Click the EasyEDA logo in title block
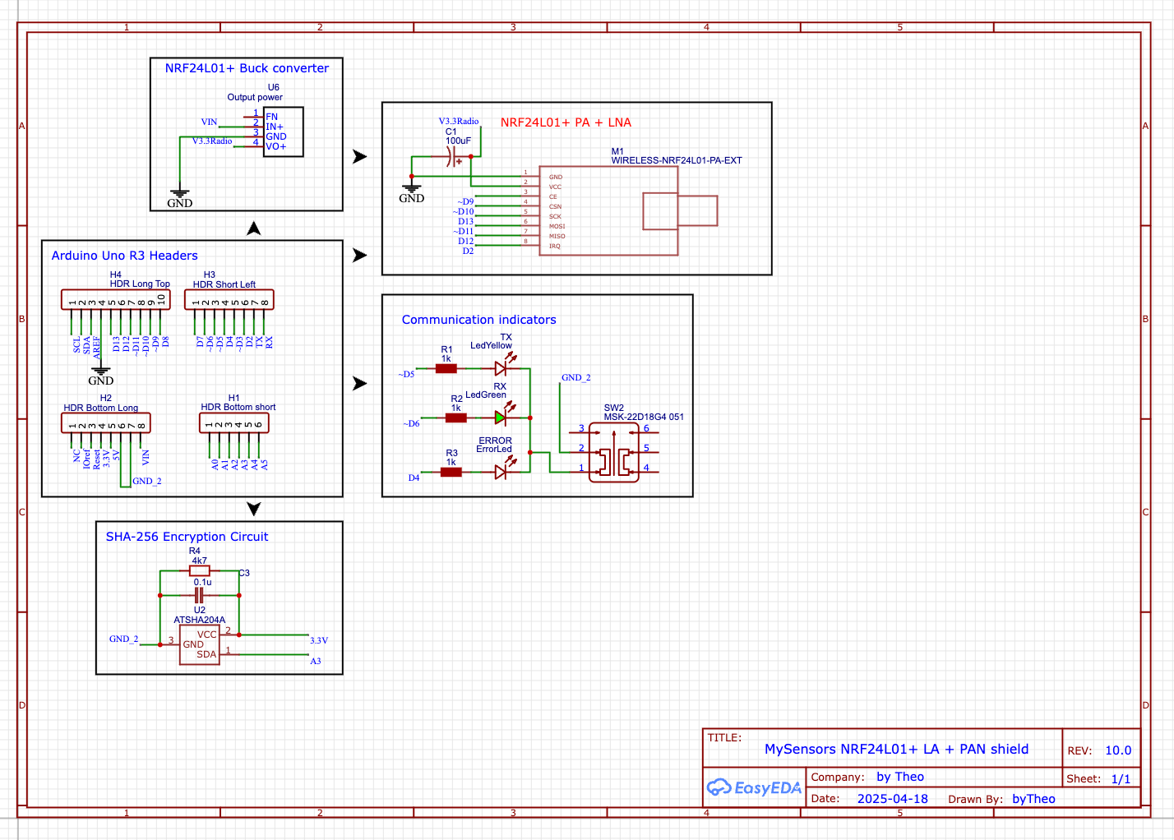The image size is (1174, 840). [x=753, y=787]
